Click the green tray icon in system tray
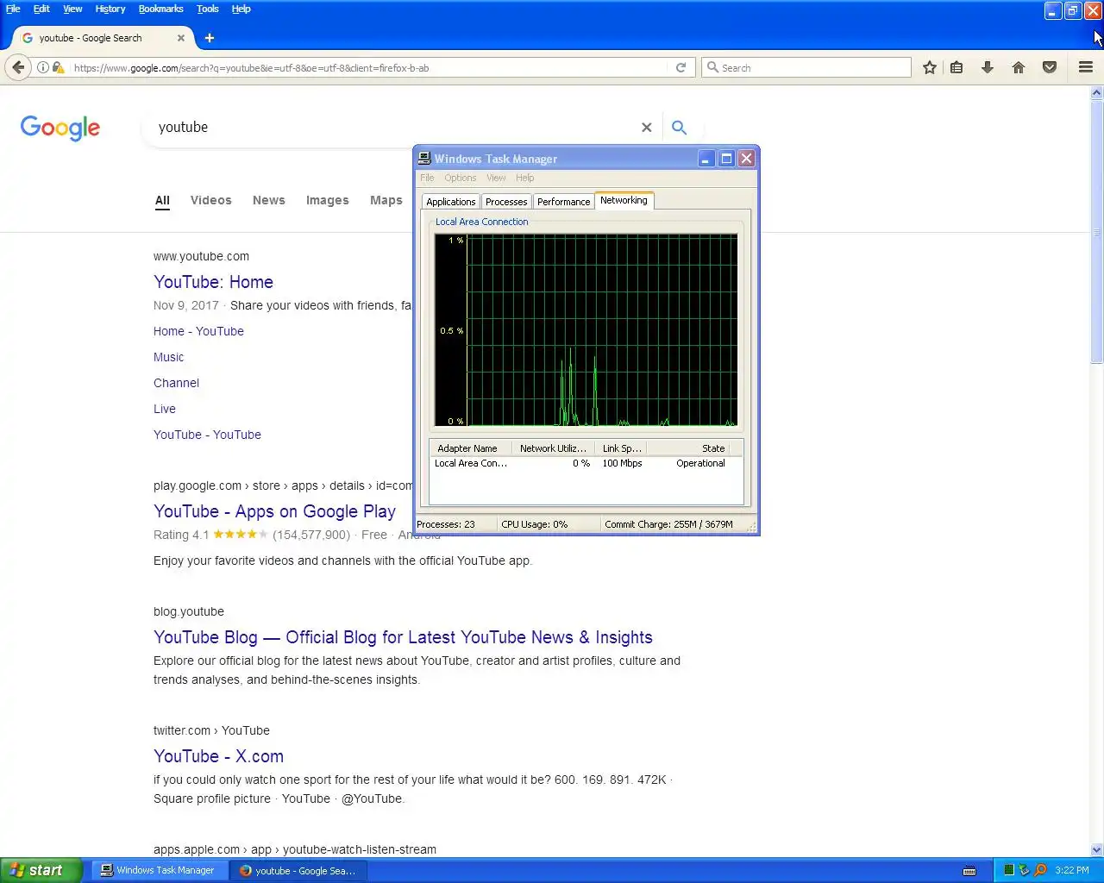1104x883 pixels. pos(1009,870)
